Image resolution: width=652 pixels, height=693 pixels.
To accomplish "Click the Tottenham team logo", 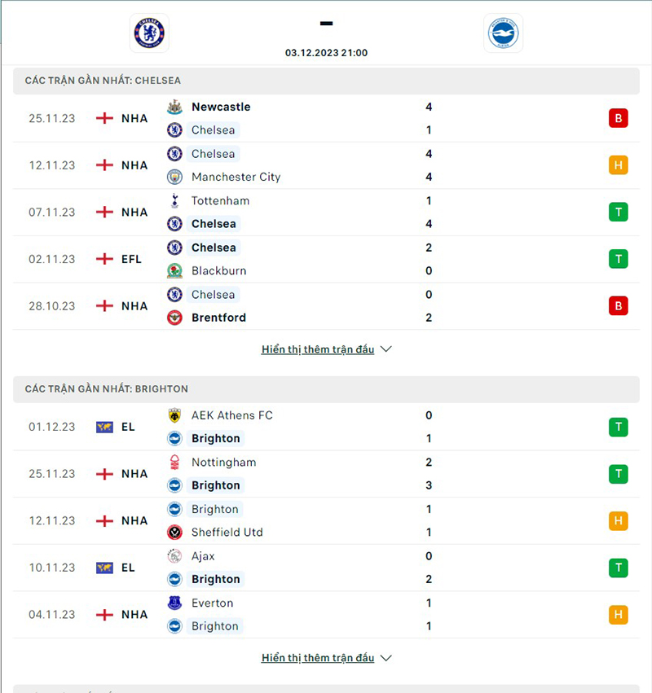I will pyautogui.click(x=174, y=201).
